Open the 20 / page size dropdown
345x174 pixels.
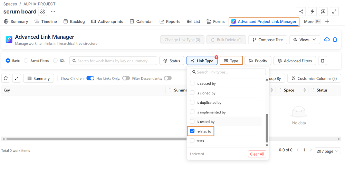[x=328, y=151]
